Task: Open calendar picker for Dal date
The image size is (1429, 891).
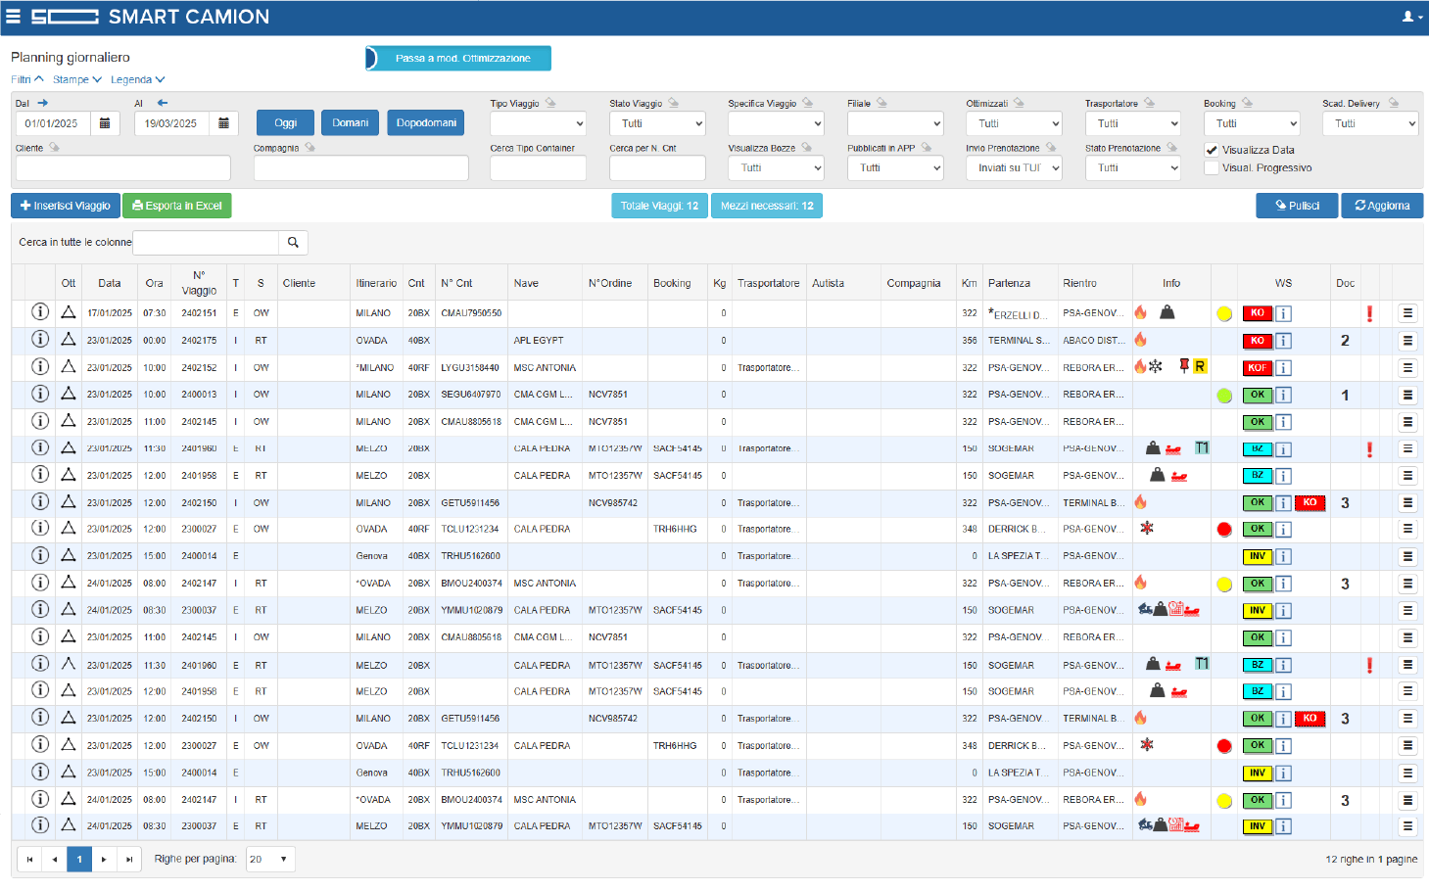Action: point(105,123)
